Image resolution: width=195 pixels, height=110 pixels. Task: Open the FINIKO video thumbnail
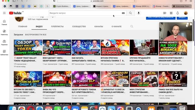173,79
